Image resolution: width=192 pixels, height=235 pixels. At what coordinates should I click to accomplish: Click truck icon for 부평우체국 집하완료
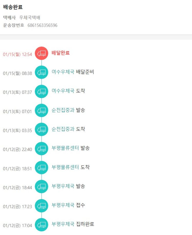click(x=41, y=225)
